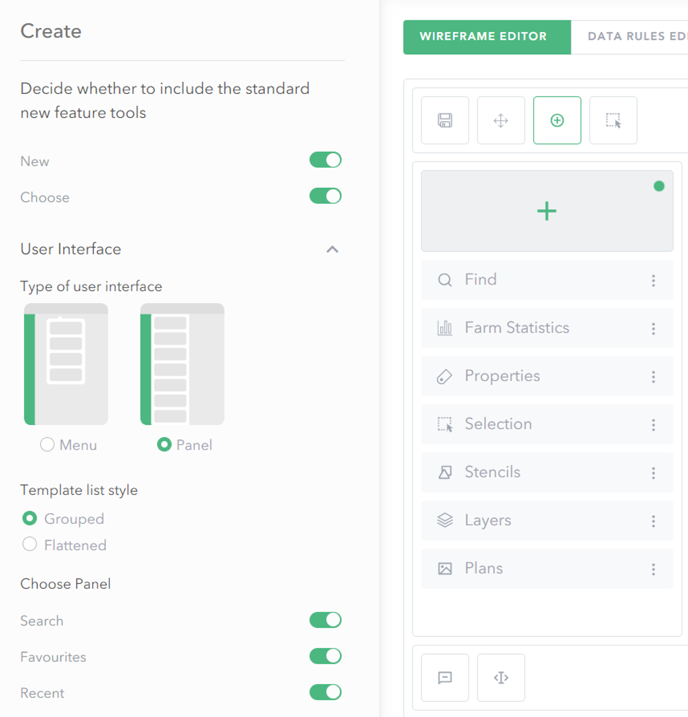
Task: Select the Menu radio button
Action: (x=47, y=444)
